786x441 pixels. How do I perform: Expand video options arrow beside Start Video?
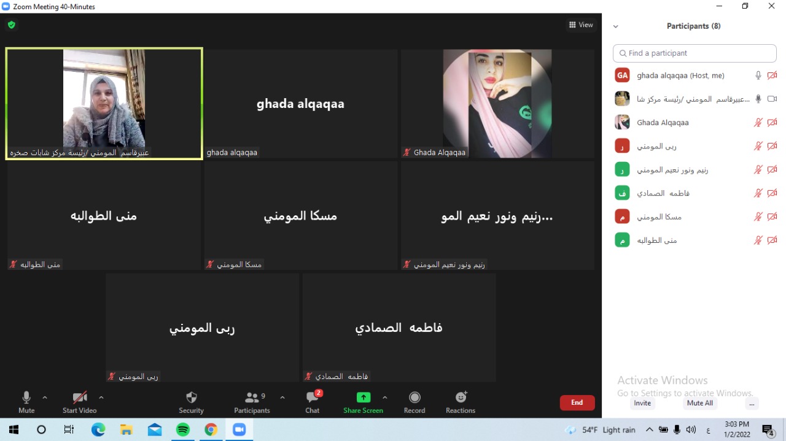pyautogui.click(x=101, y=397)
